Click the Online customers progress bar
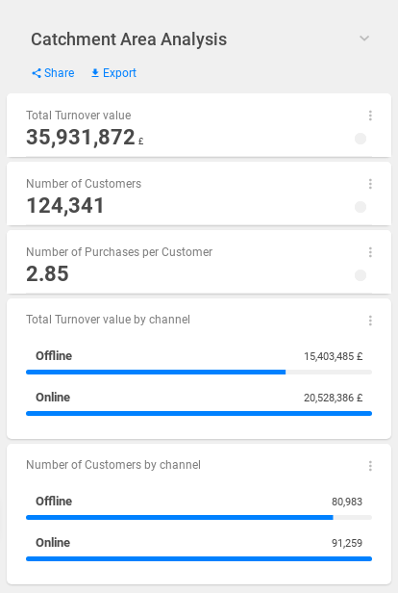 coord(199,558)
